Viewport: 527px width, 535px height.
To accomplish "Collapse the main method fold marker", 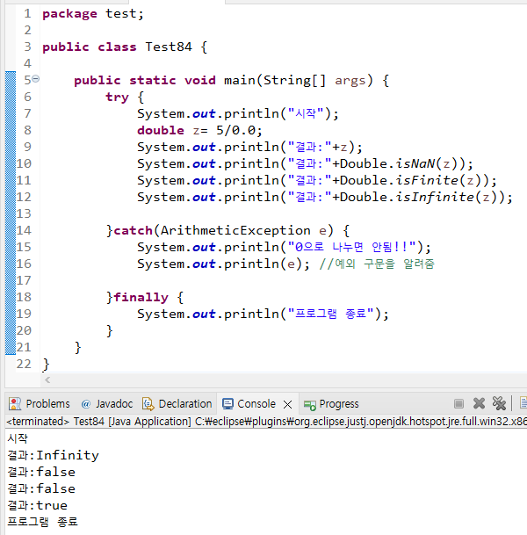I will pos(35,79).
